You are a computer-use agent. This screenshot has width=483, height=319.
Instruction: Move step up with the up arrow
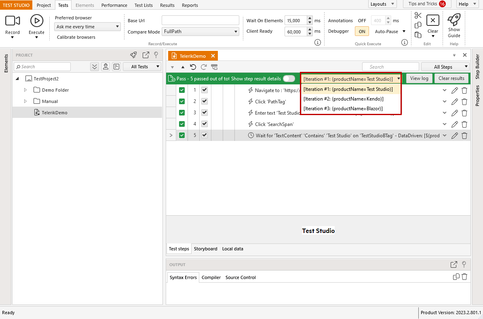coord(183,67)
